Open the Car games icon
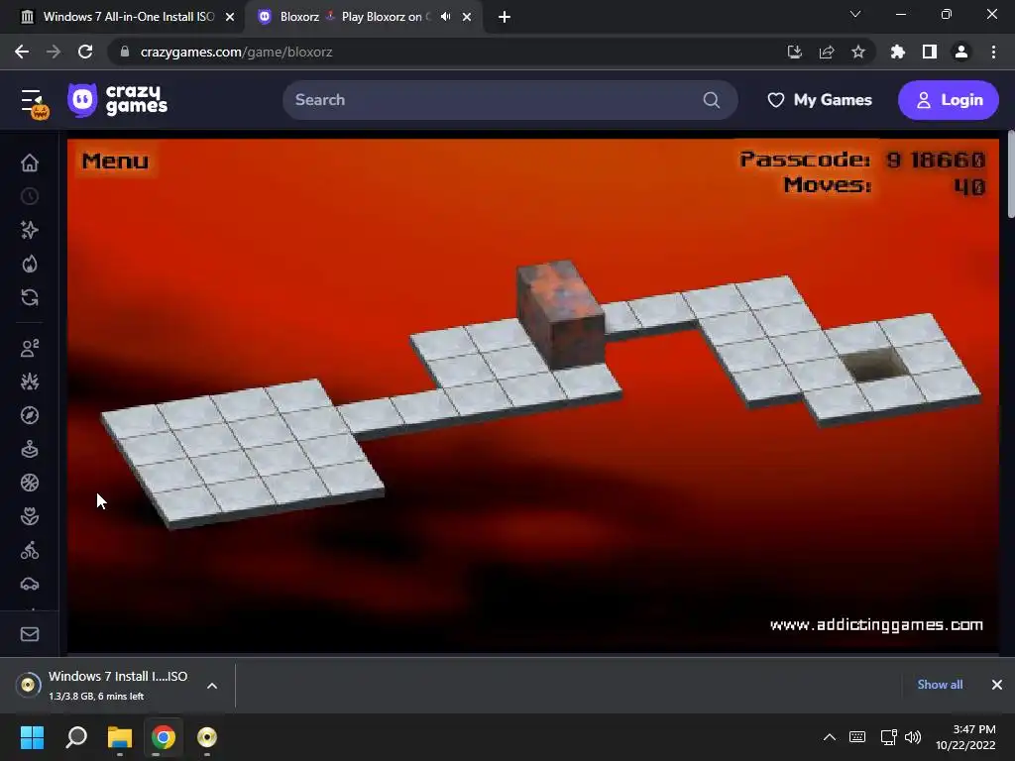Screen dimensions: 1015x761 30,584
